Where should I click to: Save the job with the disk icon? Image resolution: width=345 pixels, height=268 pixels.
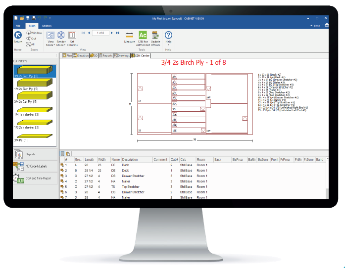(28, 18)
